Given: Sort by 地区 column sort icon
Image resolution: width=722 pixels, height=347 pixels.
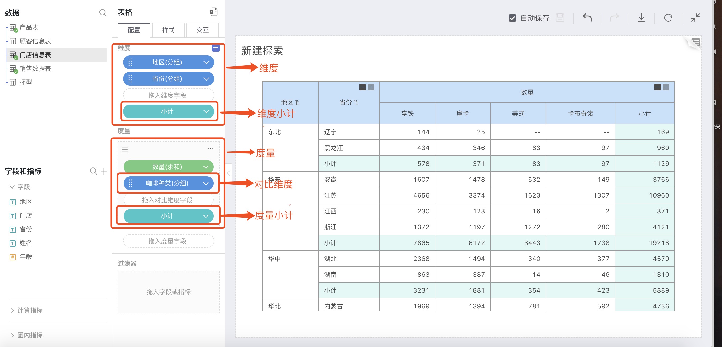Looking at the screenshot, I should tap(297, 102).
